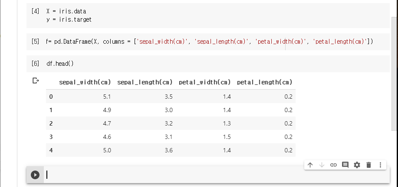Click the sepal_width(cm) column header

pyautogui.click(x=85, y=82)
